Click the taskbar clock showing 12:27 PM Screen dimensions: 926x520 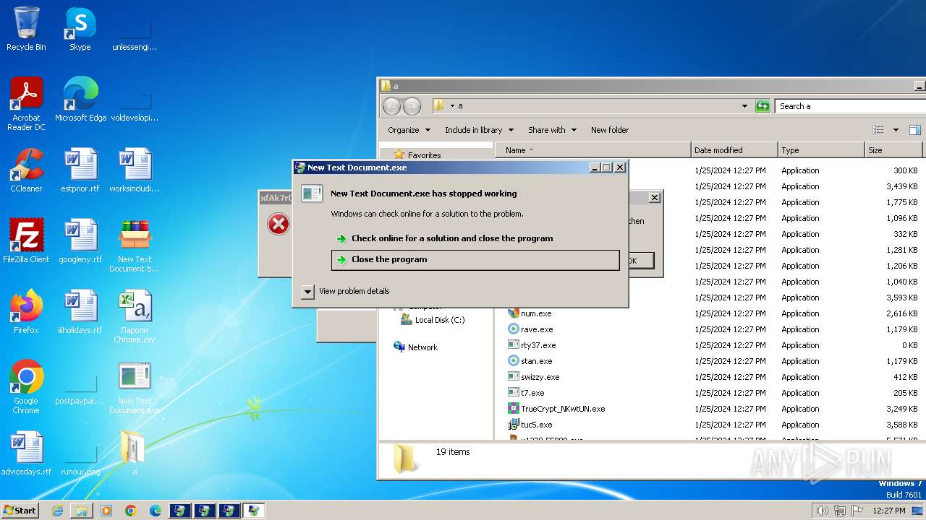click(888, 511)
